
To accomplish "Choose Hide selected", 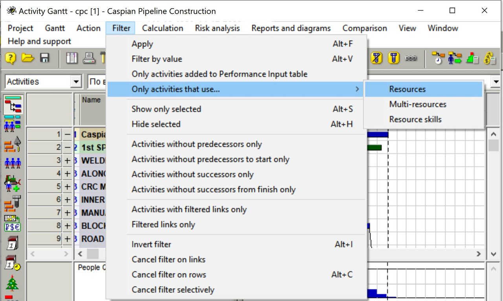I will (x=237, y=124).
